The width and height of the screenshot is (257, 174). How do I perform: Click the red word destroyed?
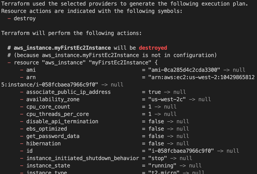(153, 48)
